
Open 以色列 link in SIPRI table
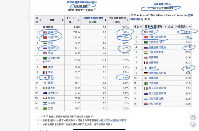tap(51, 103)
